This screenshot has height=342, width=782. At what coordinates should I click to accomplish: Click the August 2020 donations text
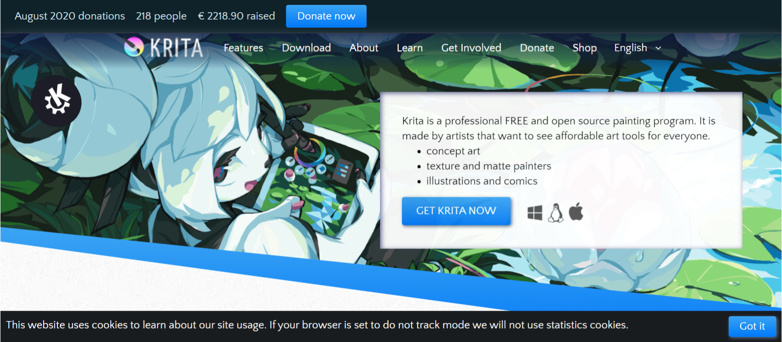click(x=70, y=16)
